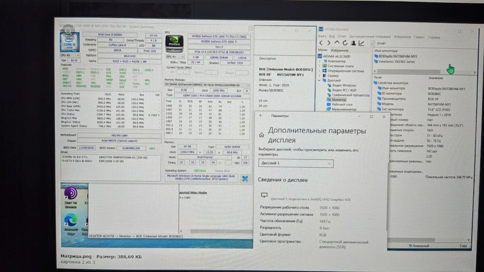Go back using AIDA64 toolbar back arrow
Viewport: 484px width, 272px height.
(x=321, y=43)
